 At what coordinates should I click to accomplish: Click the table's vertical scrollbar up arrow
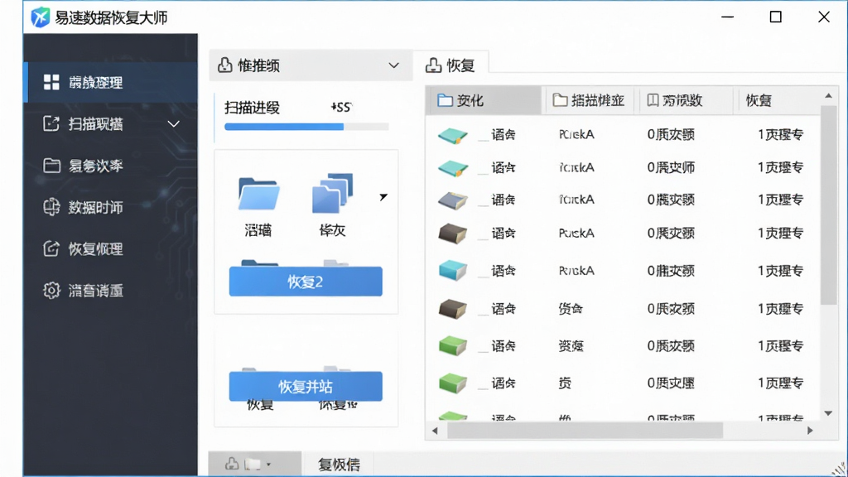[828, 96]
